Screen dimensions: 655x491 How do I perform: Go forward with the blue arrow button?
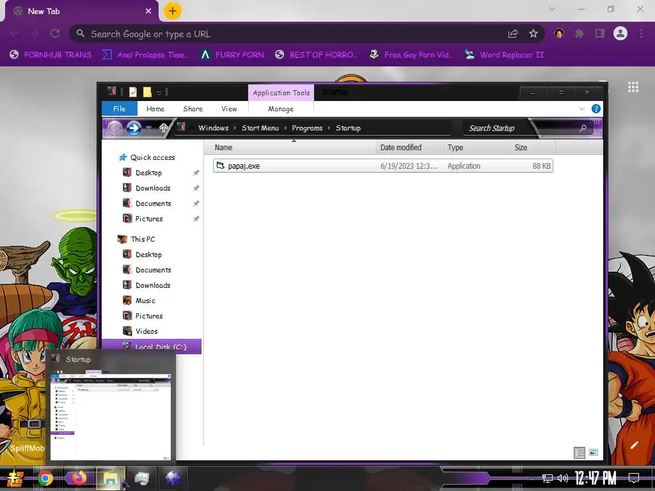(134, 128)
